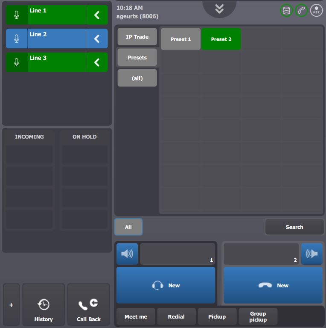Open the (all) tab
This screenshot has width=326, height=328.
[x=137, y=78]
